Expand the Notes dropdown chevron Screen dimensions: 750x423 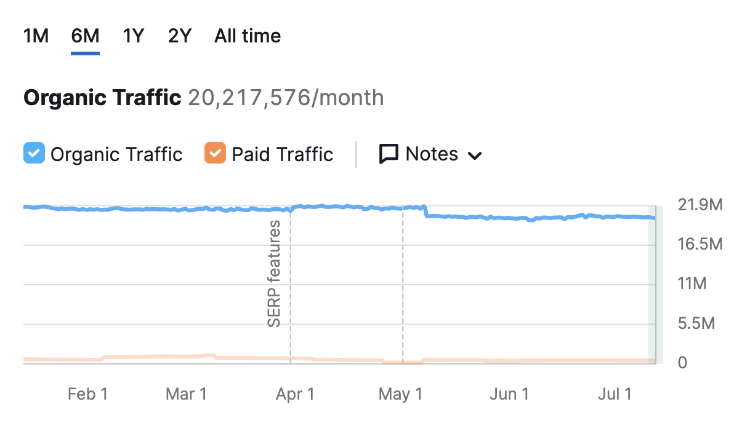click(x=475, y=156)
